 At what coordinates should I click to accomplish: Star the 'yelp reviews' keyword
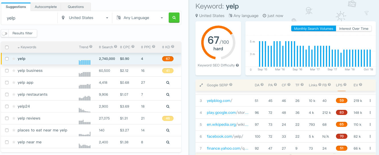(x=14, y=118)
